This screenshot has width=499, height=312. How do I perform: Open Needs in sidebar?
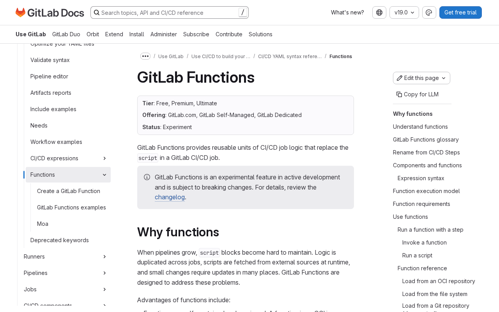(39, 126)
